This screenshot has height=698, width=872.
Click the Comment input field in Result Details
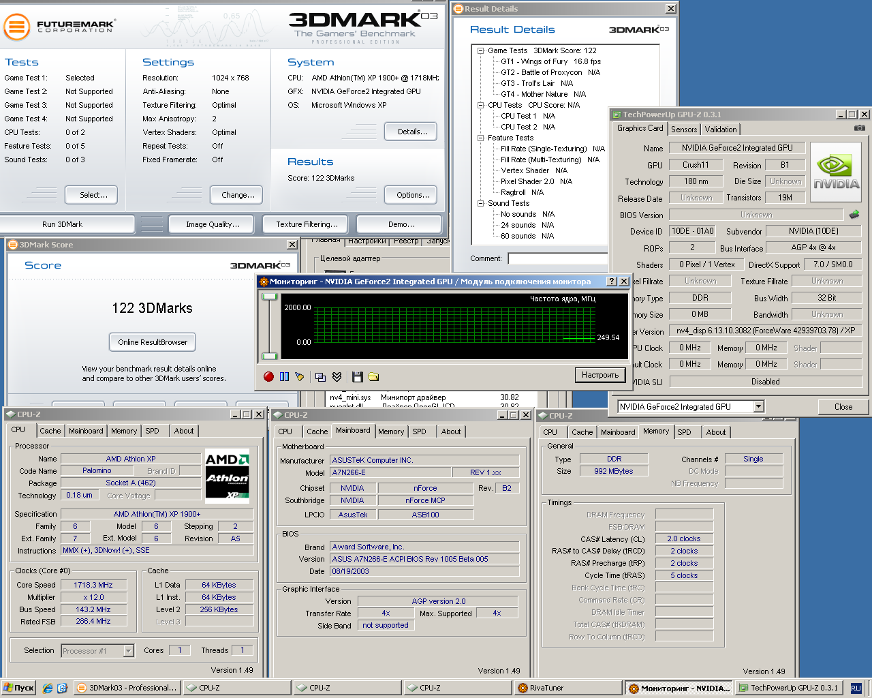[x=557, y=258]
